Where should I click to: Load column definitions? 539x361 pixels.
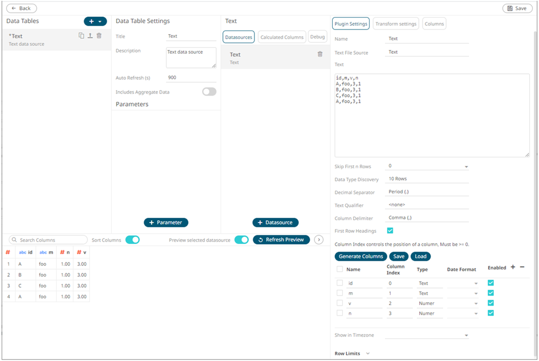click(x=420, y=257)
